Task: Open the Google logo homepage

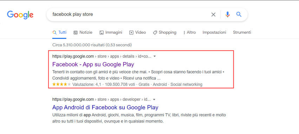Action: [x=20, y=15]
